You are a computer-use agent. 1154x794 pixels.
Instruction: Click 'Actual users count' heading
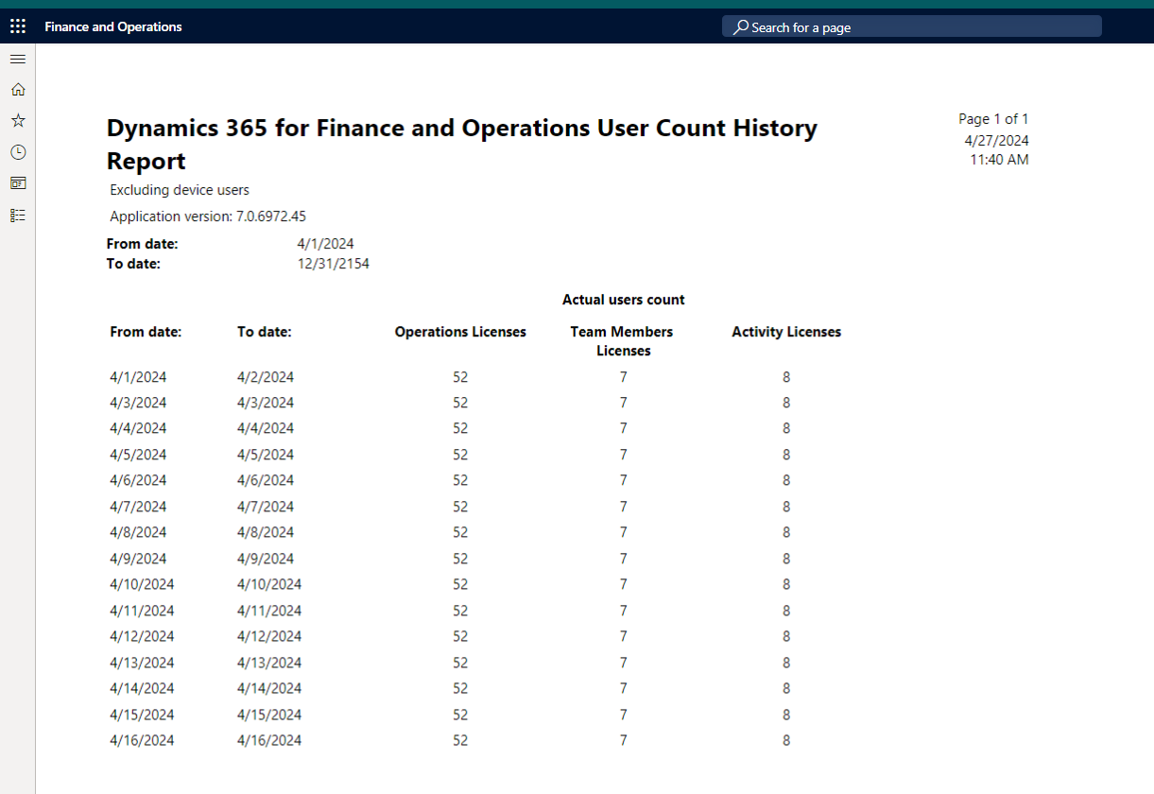coord(624,300)
